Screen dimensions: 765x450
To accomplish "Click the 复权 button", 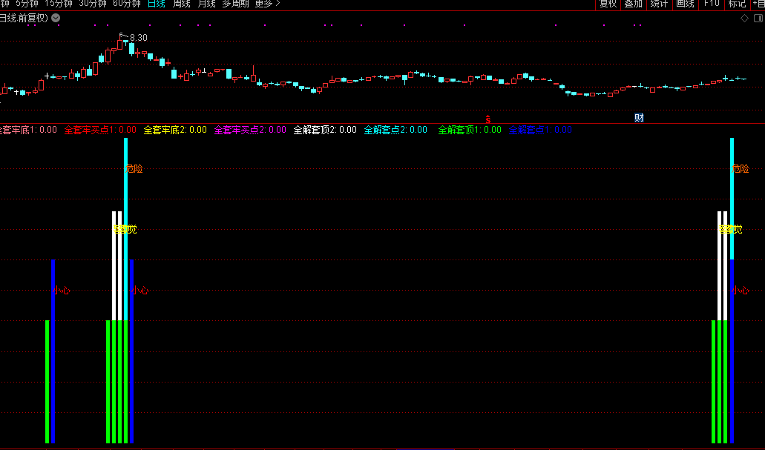I will [608, 4].
